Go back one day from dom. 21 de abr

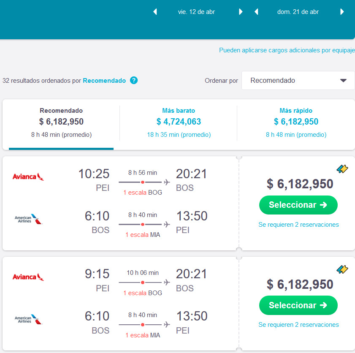tap(256, 12)
